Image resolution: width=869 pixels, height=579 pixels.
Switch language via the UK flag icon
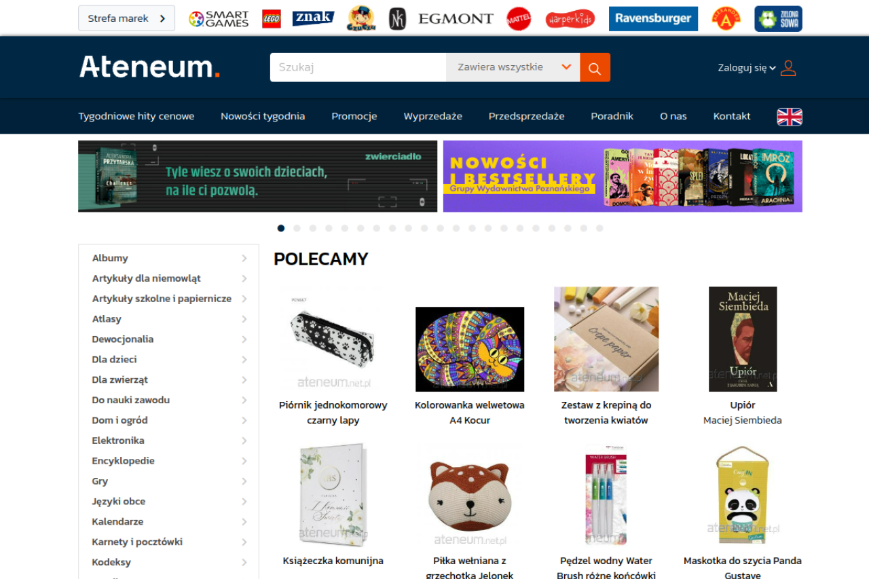pos(790,117)
